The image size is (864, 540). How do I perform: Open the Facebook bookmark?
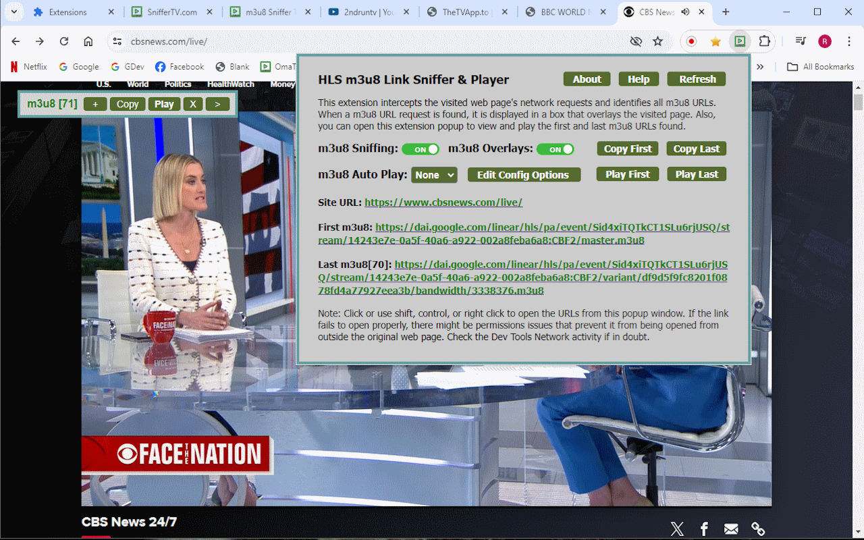click(180, 67)
